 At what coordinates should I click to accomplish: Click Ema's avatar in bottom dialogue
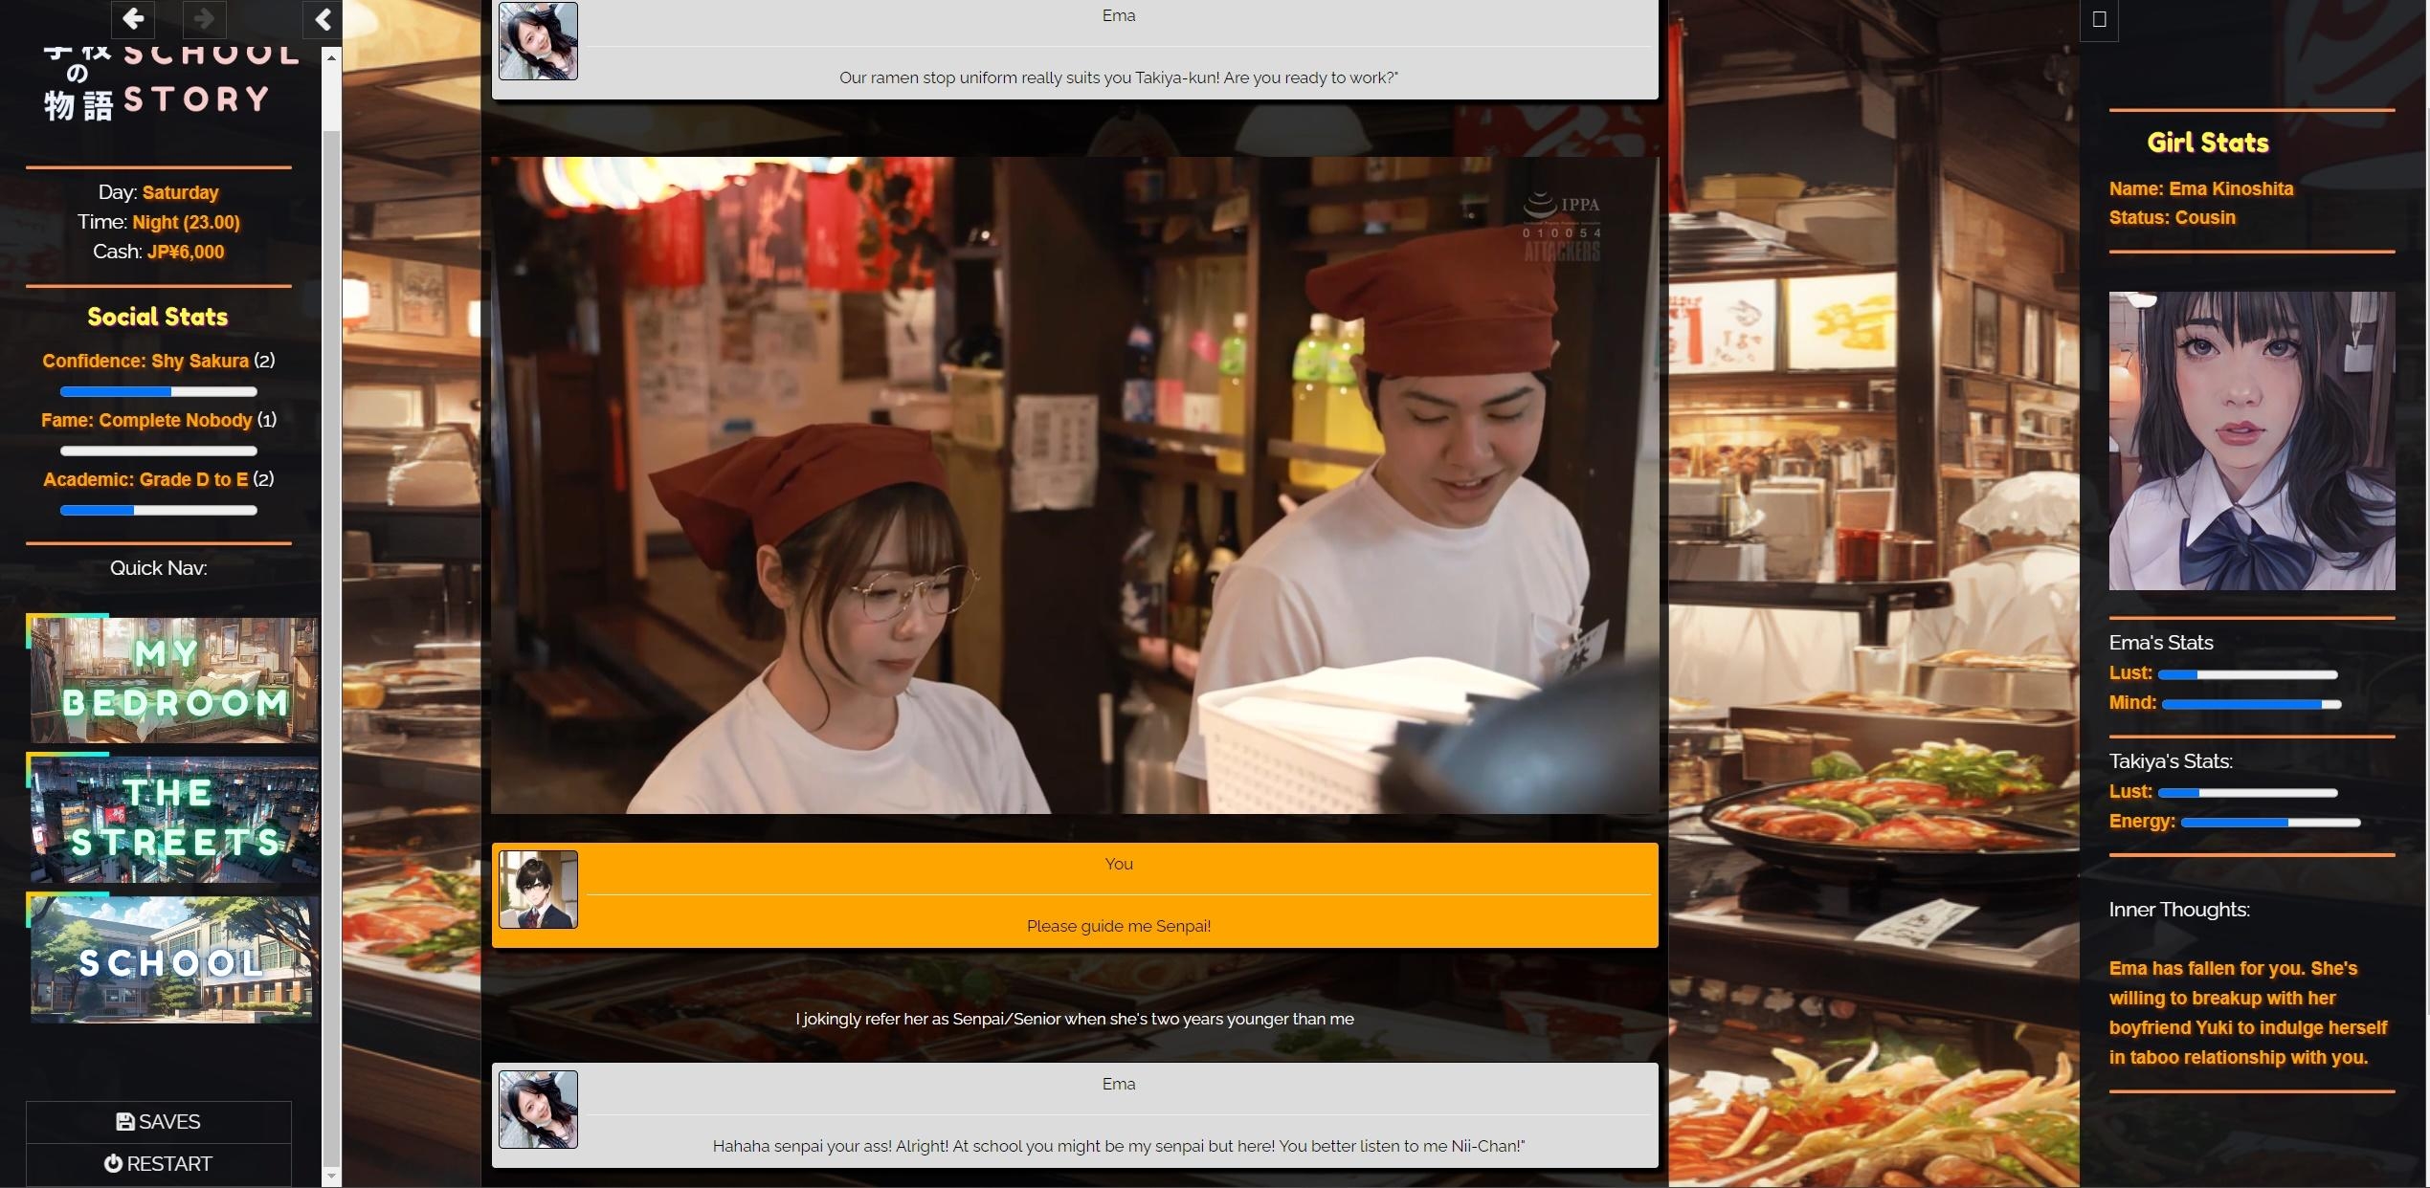(x=538, y=1110)
